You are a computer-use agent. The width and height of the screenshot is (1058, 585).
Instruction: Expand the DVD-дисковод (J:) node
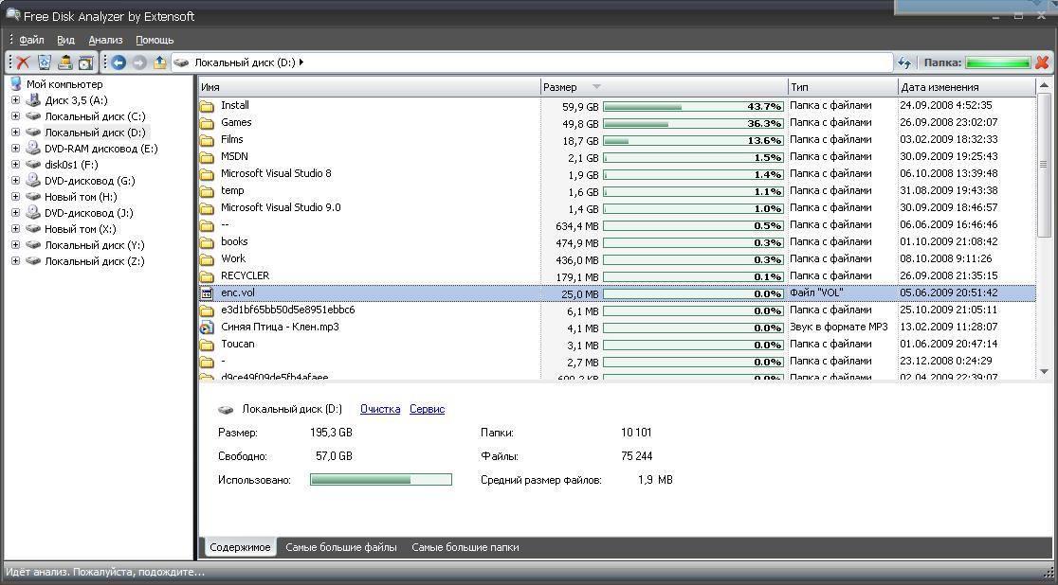pyautogui.click(x=15, y=213)
